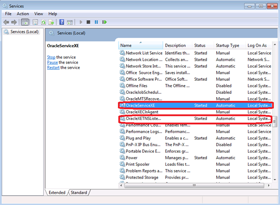This screenshot has height=205, width=280.
Task: Select the PnP-X IP Bus Enu... service row
Action: pos(195,145)
